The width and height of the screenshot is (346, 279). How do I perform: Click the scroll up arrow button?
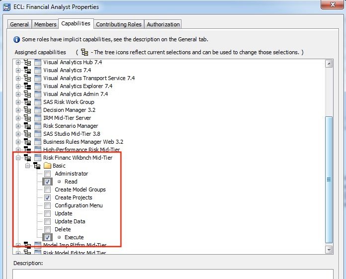329,64
